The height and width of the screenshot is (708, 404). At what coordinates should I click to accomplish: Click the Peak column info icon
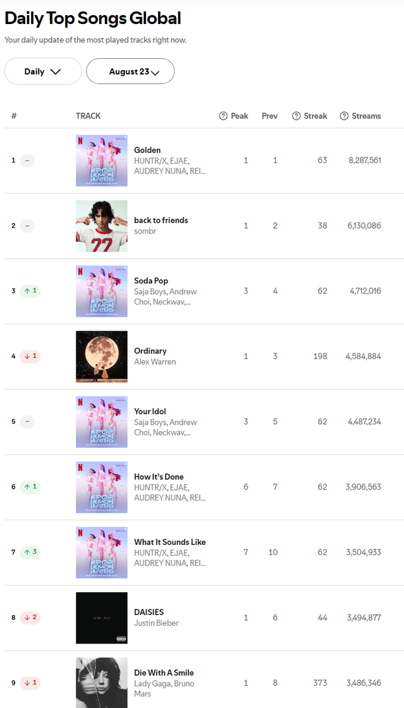pos(223,116)
